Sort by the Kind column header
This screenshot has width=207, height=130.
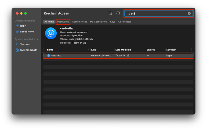(x=94, y=50)
